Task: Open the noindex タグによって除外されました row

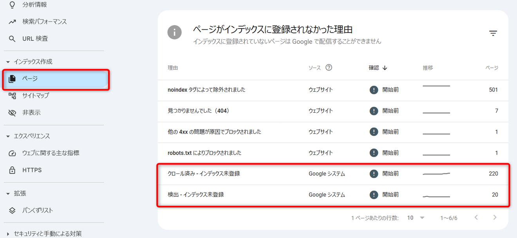Action: [x=206, y=90]
